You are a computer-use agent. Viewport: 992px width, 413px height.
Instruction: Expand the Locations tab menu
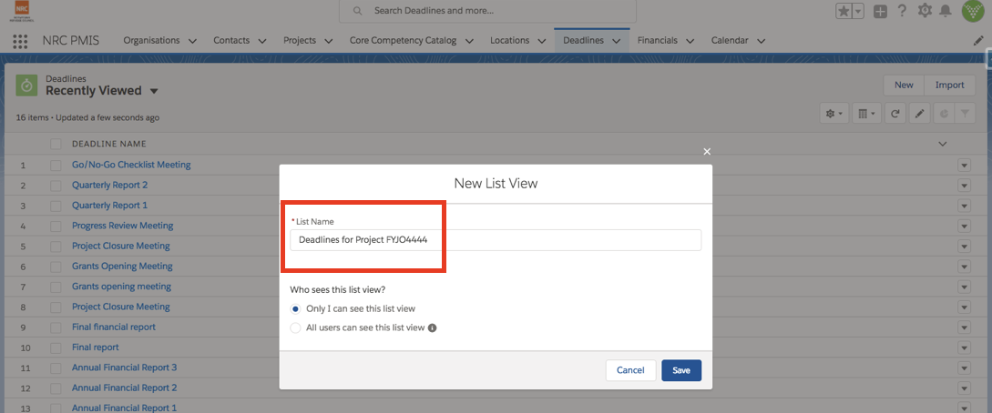[x=542, y=41]
